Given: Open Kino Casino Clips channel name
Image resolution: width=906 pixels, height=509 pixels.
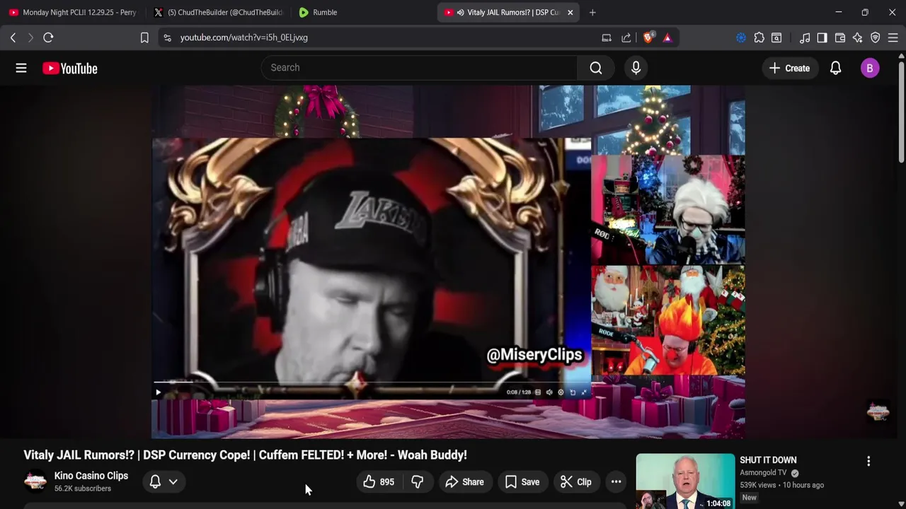Looking at the screenshot, I should pyautogui.click(x=91, y=476).
